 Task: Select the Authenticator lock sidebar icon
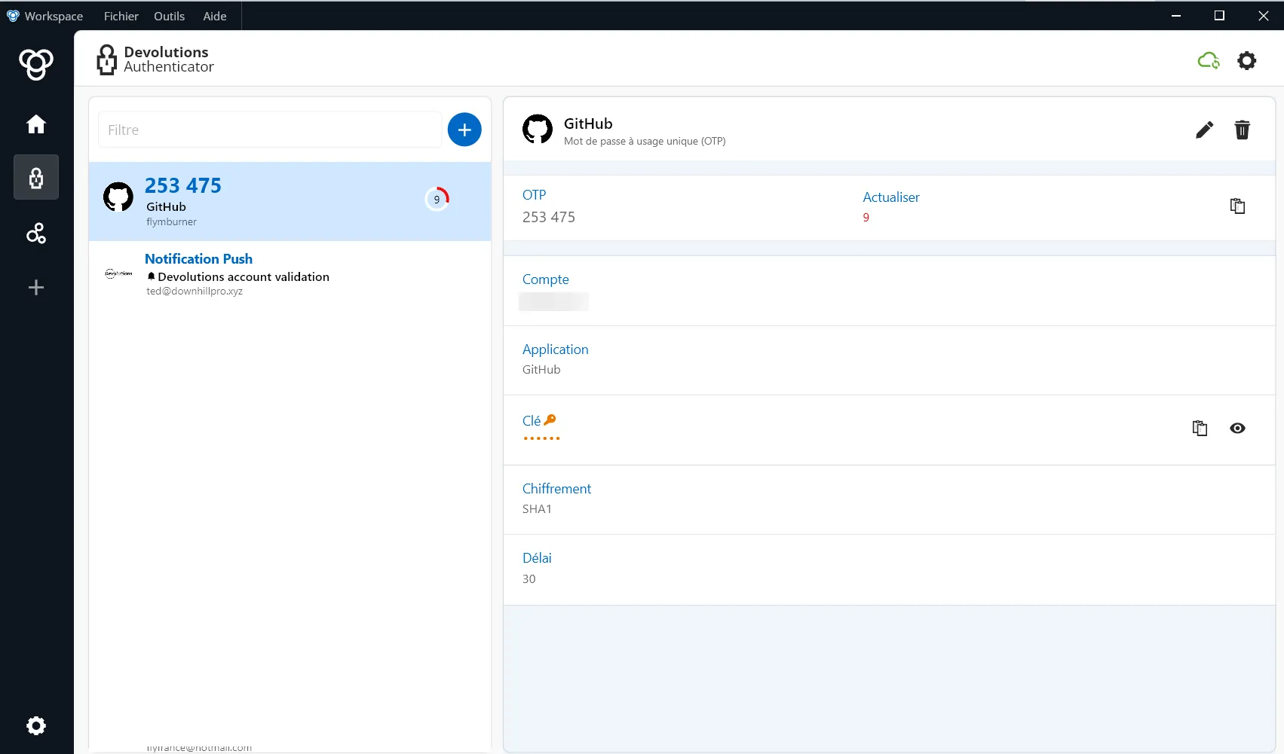(x=36, y=178)
